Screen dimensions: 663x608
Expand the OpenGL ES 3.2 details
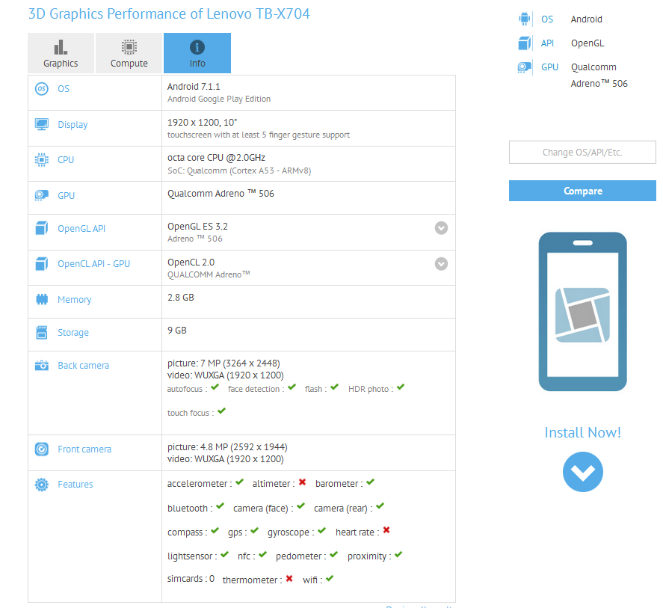441,228
